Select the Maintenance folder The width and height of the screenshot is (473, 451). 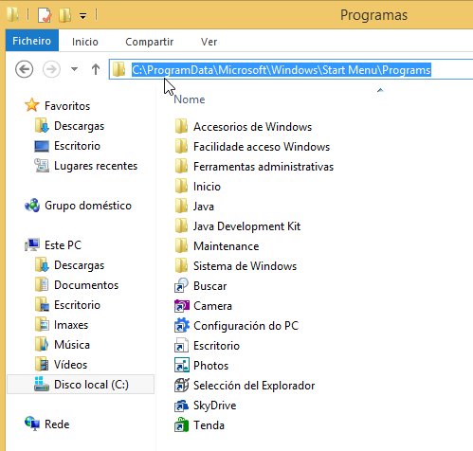[227, 246]
